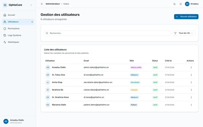Open Statistiques in sidebar
Screen dimensions: 203x127
tap(18, 42)
